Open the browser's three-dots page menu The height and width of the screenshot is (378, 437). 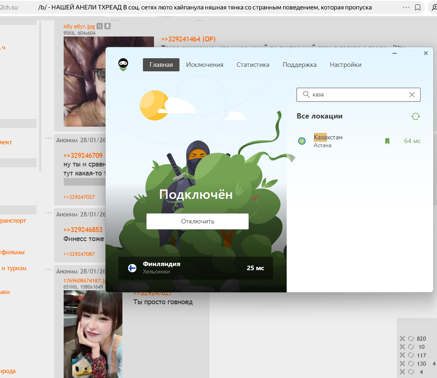click(406, 7)
